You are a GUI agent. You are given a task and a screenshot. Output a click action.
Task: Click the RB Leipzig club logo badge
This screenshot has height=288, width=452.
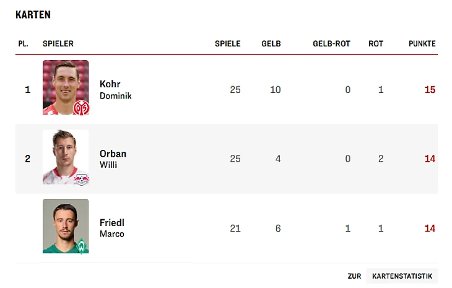tap(82, 180)
